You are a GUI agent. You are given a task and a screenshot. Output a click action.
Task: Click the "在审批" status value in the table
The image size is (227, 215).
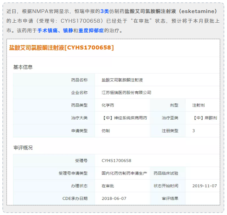point(108,186)
